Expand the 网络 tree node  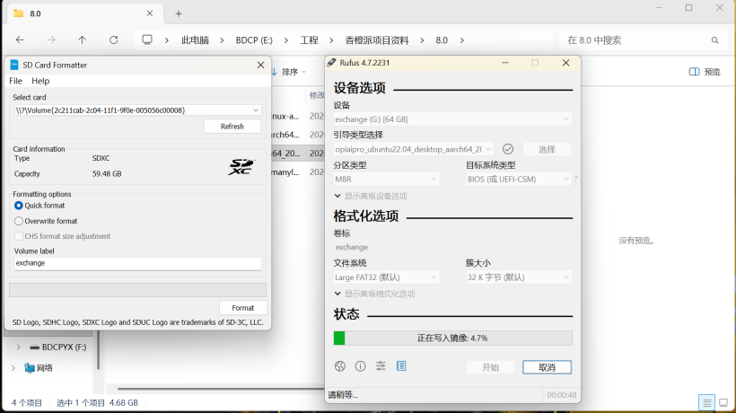click(x=13, y=368)
